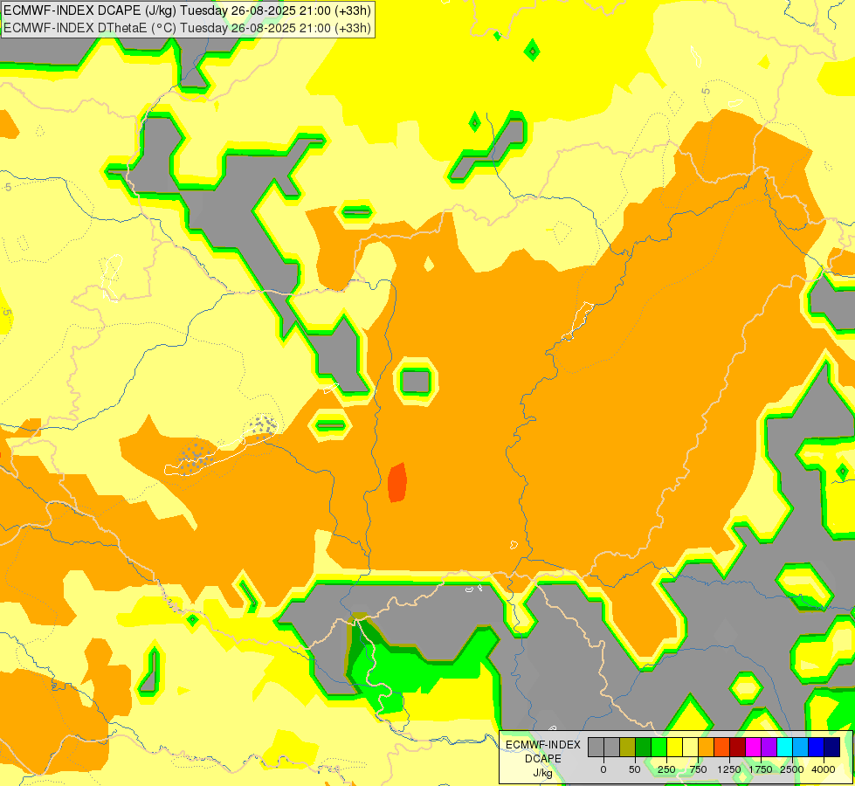Click the magenta legend swatch
This screenshot has width=855, height=786.
pyautogui.click(x=753, y=747)
